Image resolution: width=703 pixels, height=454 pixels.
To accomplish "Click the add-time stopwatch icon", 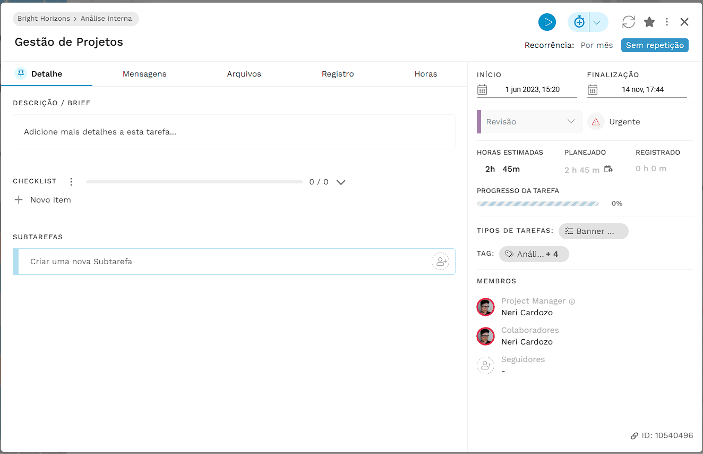I will (579, 22).
